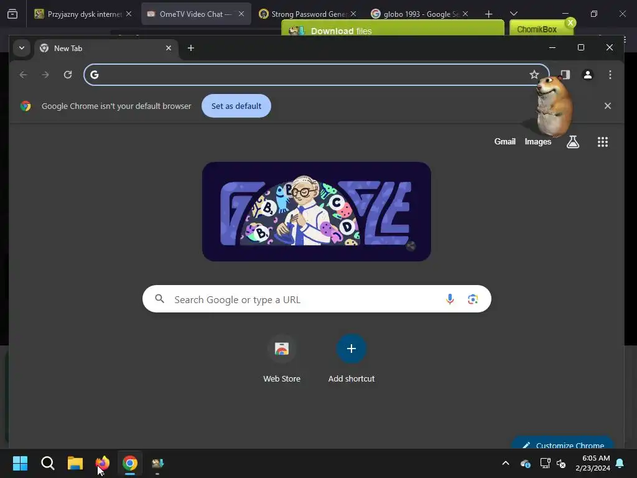Open the Gmail link

click(x=504, y=142)
